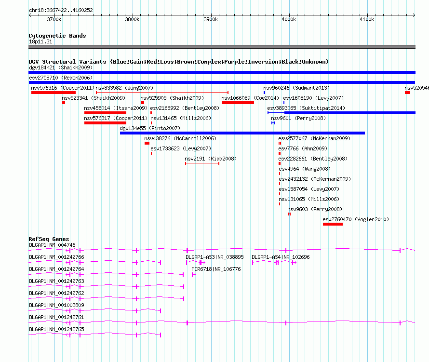Select the MIR6718 gene glyph arrow
The width and height of the screenshot is (429, 362).
tap(194, 275)
